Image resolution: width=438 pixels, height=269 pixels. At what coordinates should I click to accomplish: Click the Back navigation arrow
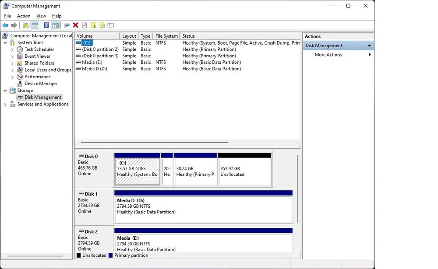5,25
